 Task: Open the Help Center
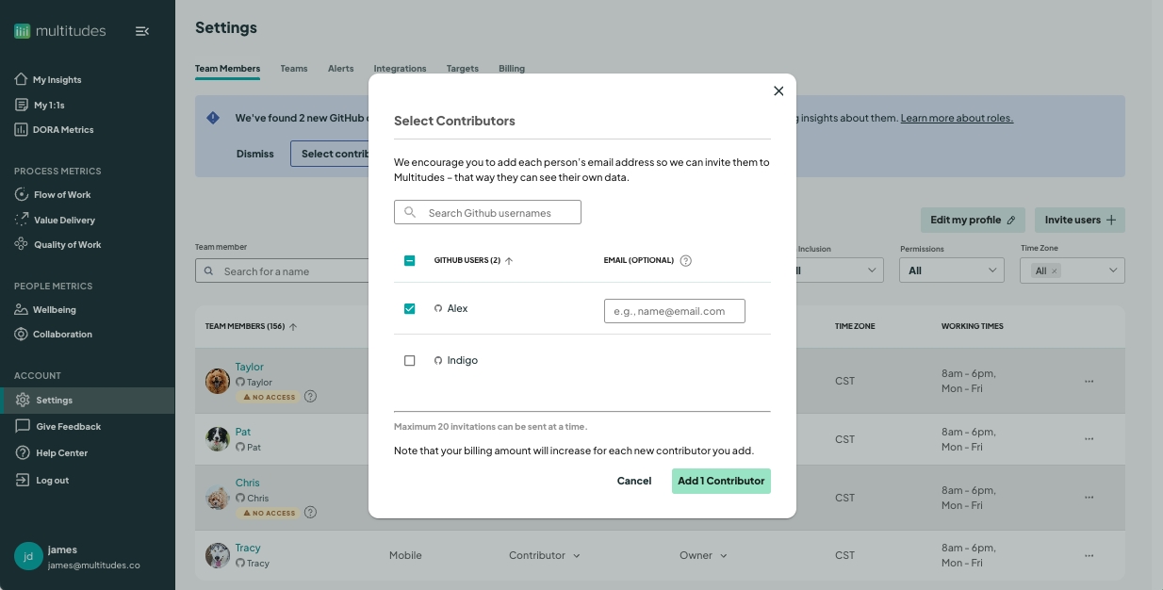tap(61, 453)
